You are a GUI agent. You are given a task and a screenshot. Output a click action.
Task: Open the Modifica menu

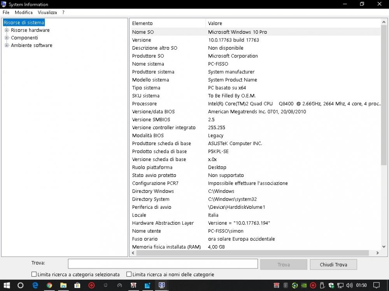coord(24,12)
